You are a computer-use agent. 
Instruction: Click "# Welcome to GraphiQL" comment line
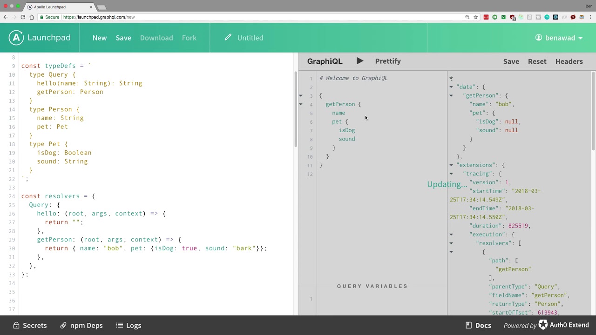[x=353, y=78]
